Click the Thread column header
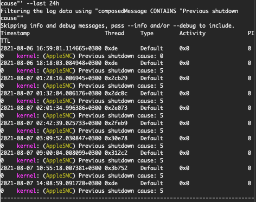Image resolution: width=256 pixels, height=202 pixels. coord(114,33)
